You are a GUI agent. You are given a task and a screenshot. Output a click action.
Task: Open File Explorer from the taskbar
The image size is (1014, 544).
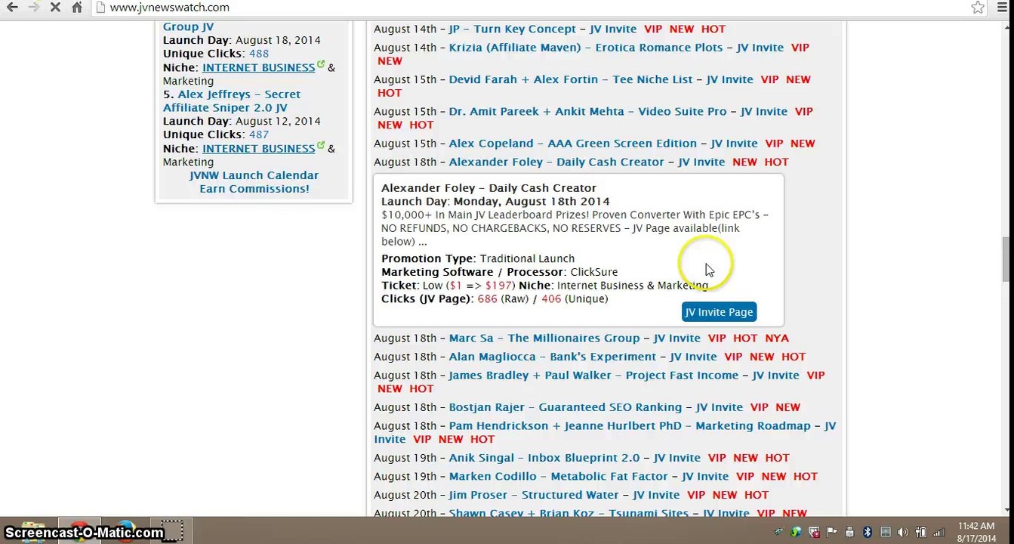coord(34,530)
